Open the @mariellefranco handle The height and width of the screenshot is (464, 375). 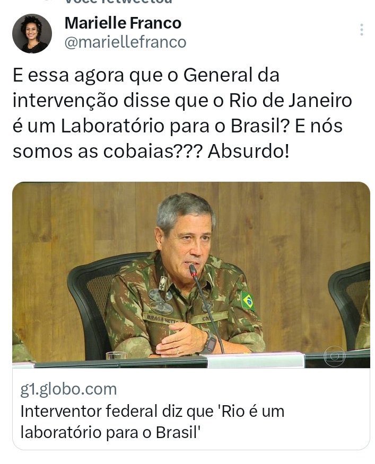[x=125, y=42]
